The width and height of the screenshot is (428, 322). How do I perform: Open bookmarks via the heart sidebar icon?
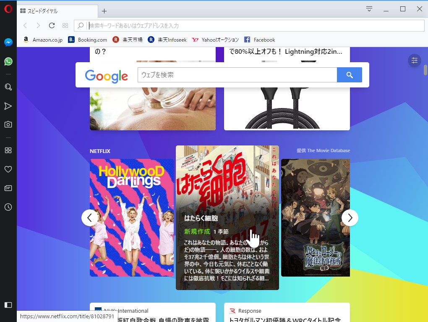point(8,169)
